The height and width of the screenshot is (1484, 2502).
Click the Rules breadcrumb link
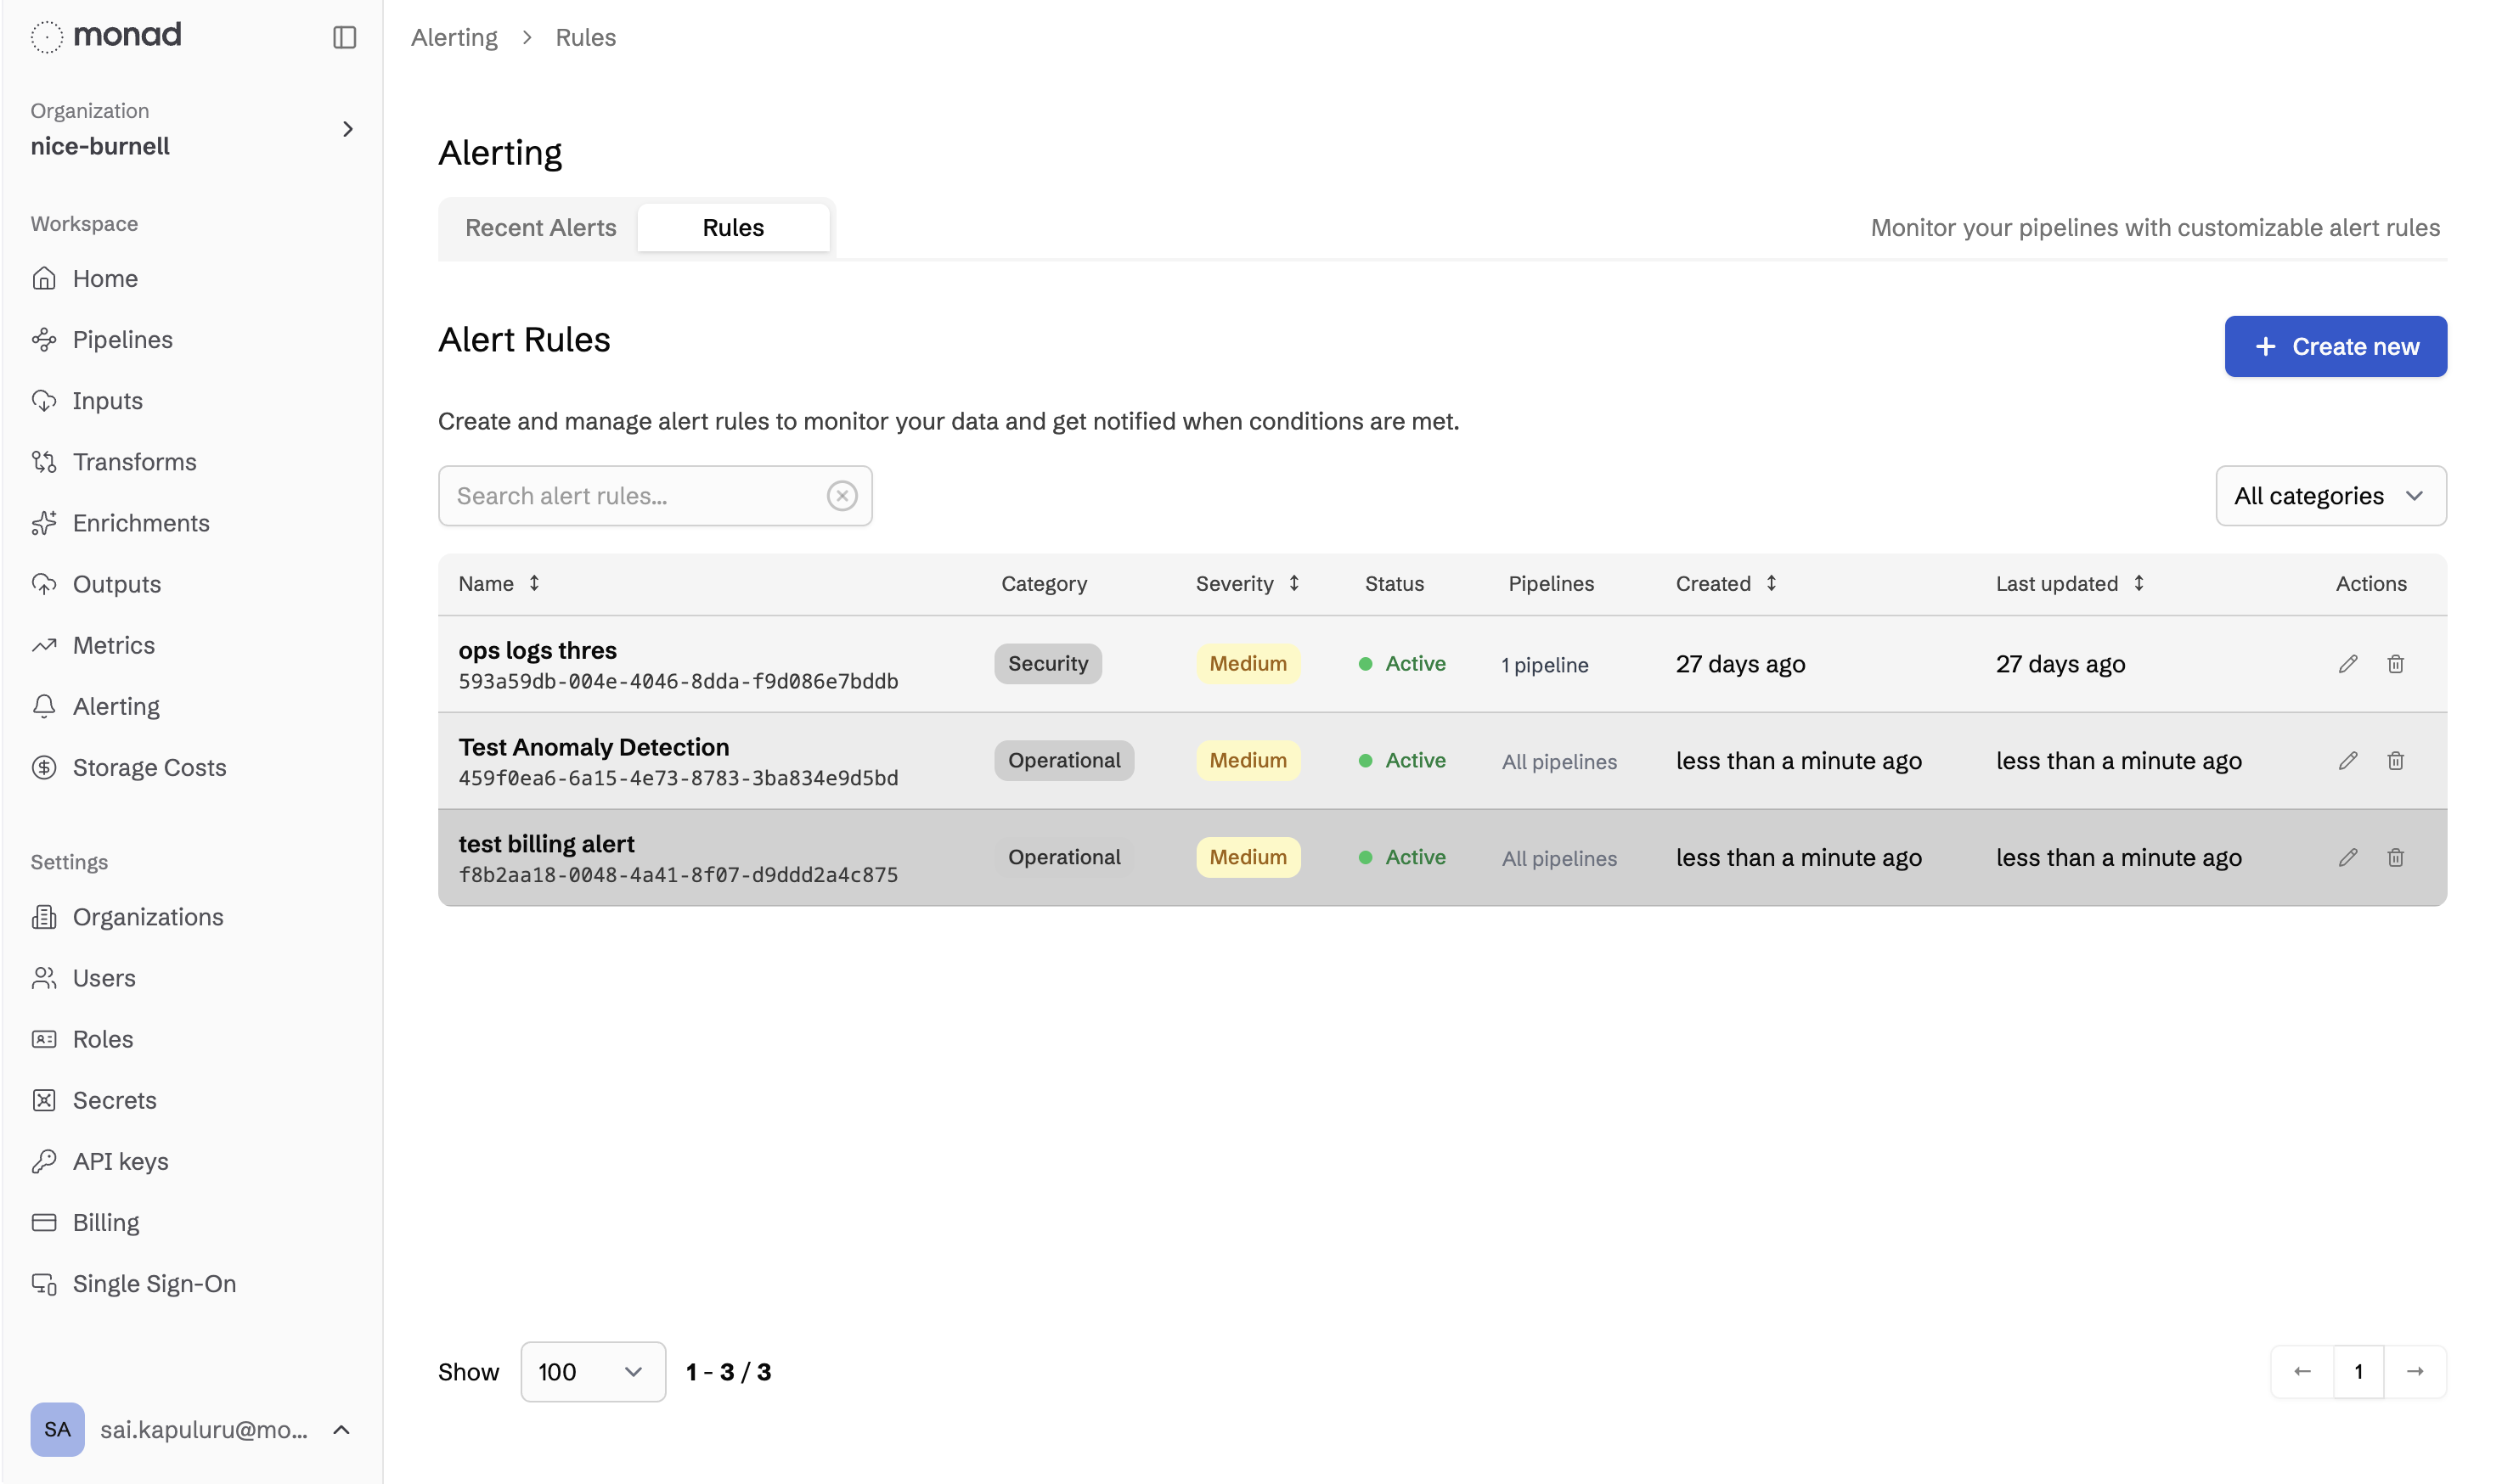point(585,37)
